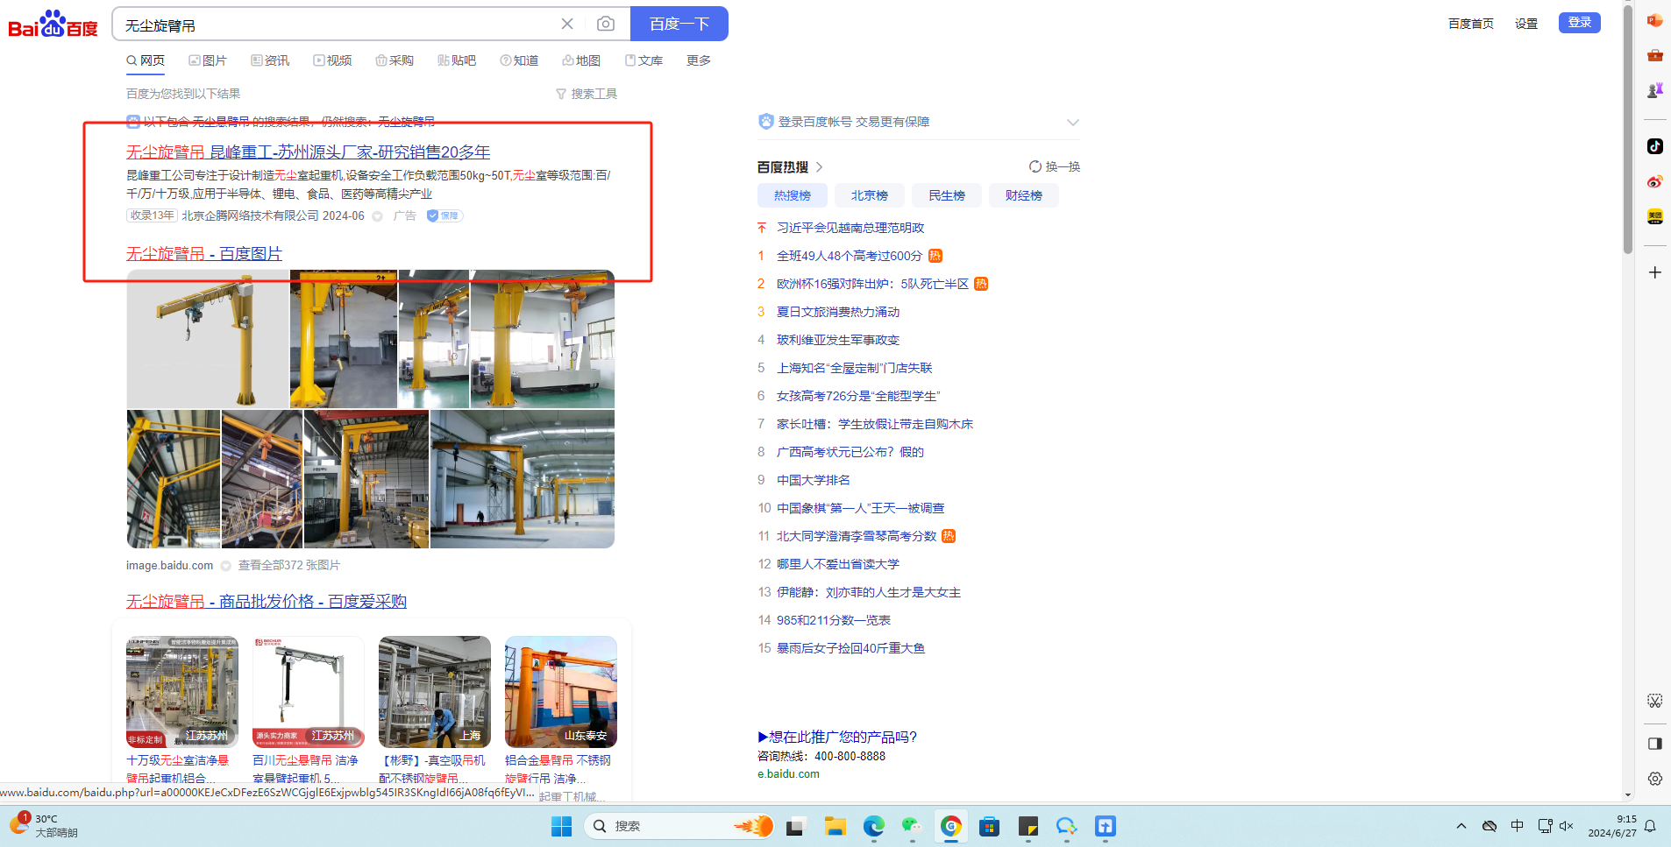Screen dimensions: 1671x847
Task: Select the 北京榜 hot list tab
Action: click(x=869, y=195)
